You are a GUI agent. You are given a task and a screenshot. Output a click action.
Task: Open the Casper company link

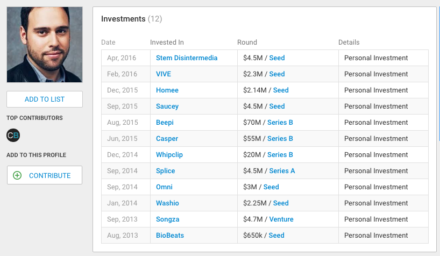coord(167,139)
